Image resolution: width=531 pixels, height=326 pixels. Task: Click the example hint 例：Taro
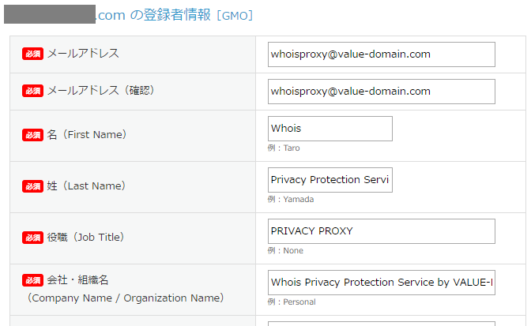[284, 148]
